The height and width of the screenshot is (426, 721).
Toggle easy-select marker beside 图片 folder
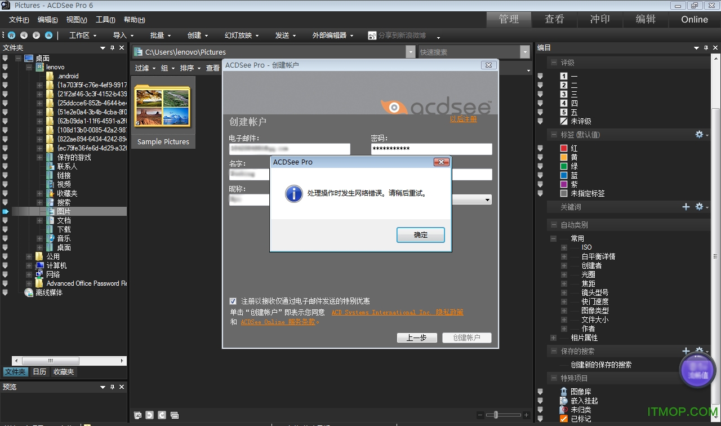[5, 211]
